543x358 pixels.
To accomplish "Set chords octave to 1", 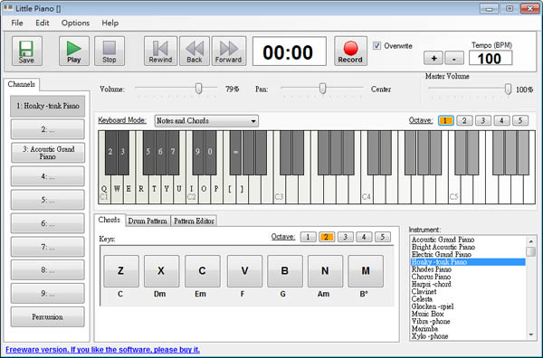I will pyautogui.click(x=308, y=237).
